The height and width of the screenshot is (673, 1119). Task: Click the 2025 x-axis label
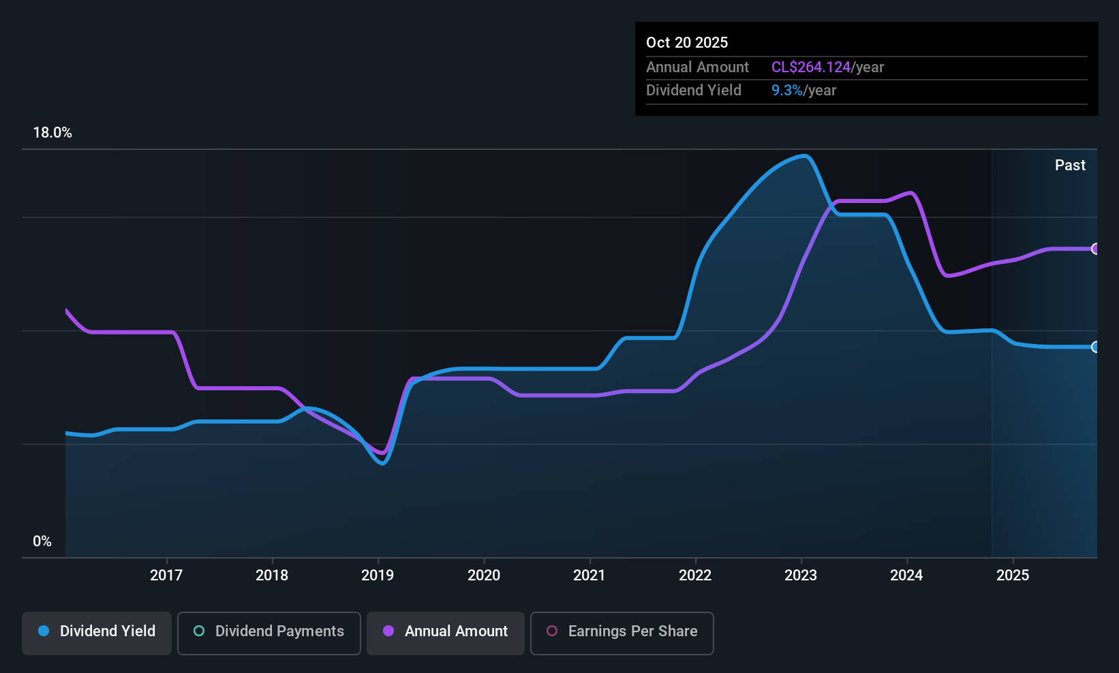pyautogui.click(x=1013, y=575)
